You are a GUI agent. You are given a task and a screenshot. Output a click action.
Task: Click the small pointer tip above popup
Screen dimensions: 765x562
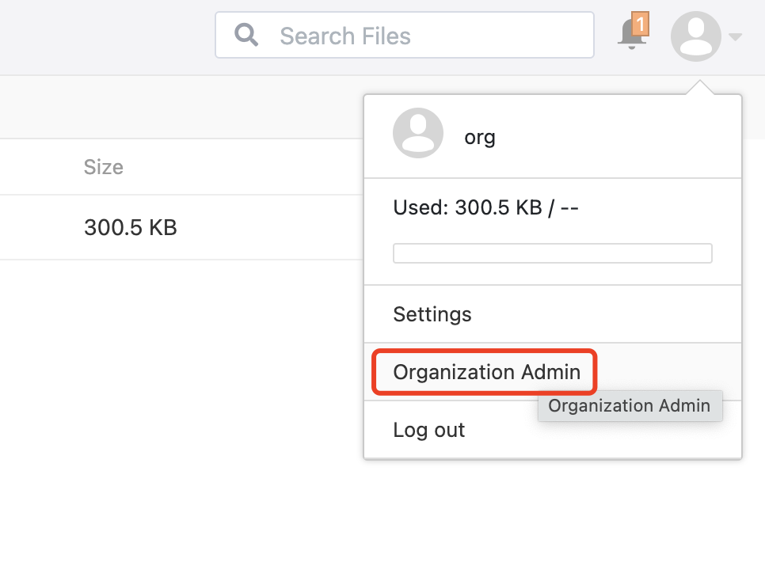point(699,87)
